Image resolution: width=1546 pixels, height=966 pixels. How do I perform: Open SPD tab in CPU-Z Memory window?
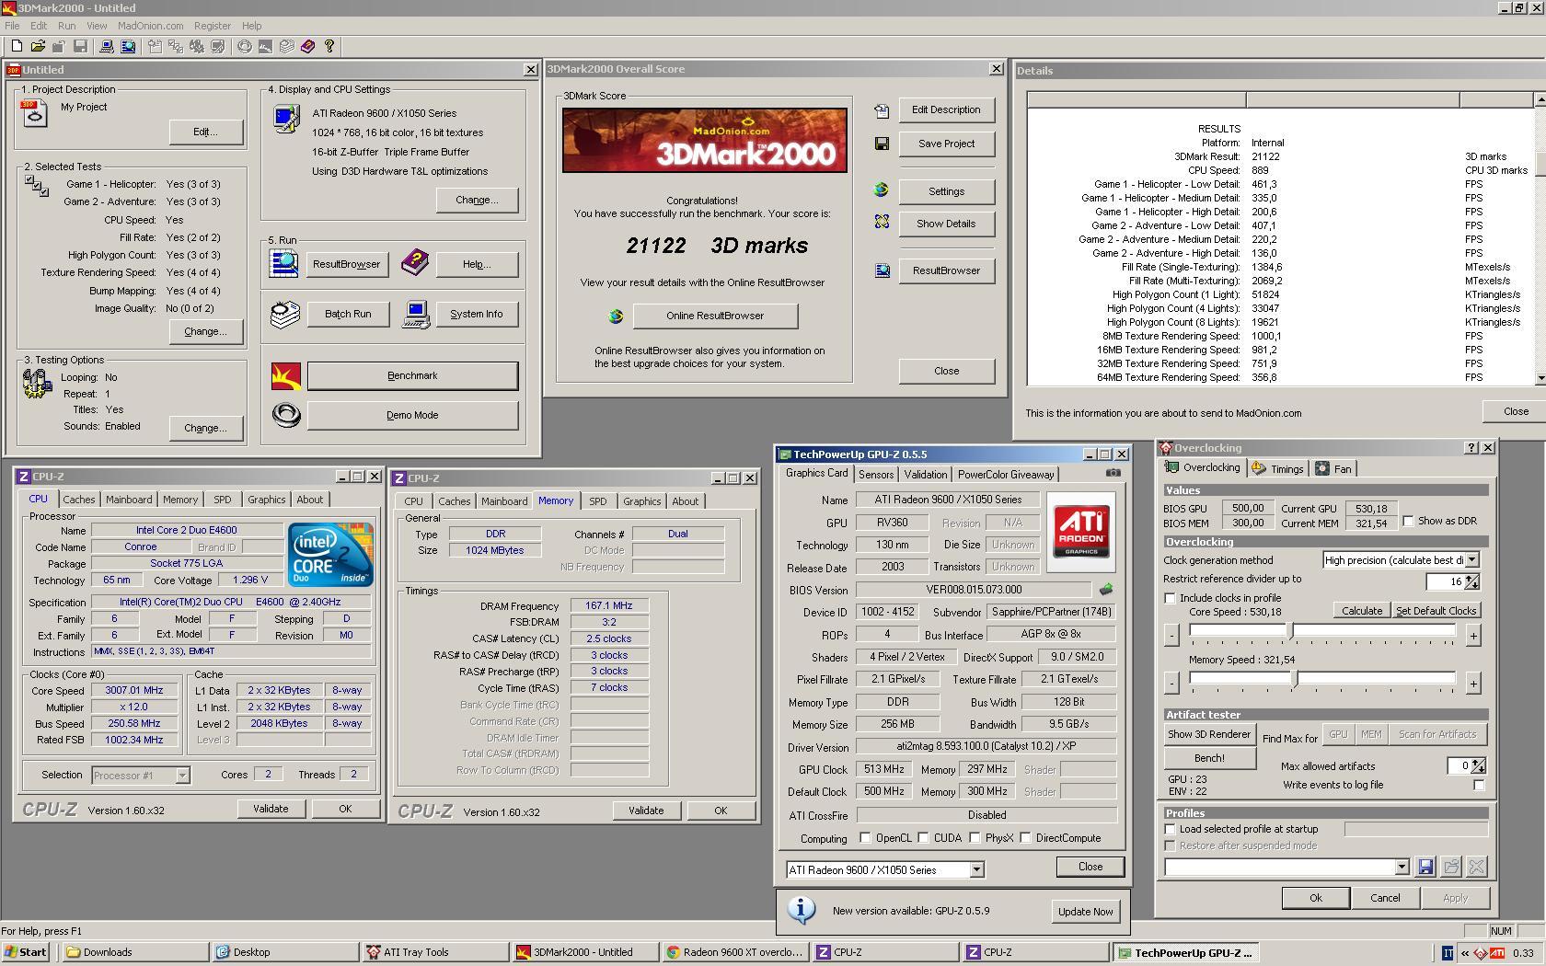(598, 501)
